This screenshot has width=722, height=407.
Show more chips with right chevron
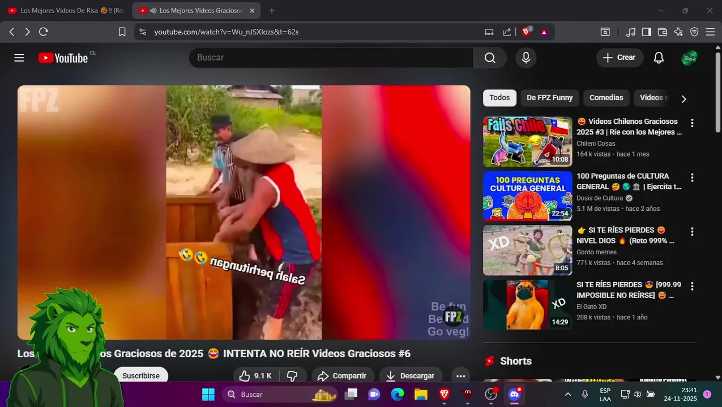pyautogui.click(x=683, y=98)
